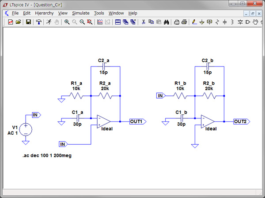Viewport: 265px width, 198px height.
Task: Select the Capacitor component tool
Action: point(224,22)
